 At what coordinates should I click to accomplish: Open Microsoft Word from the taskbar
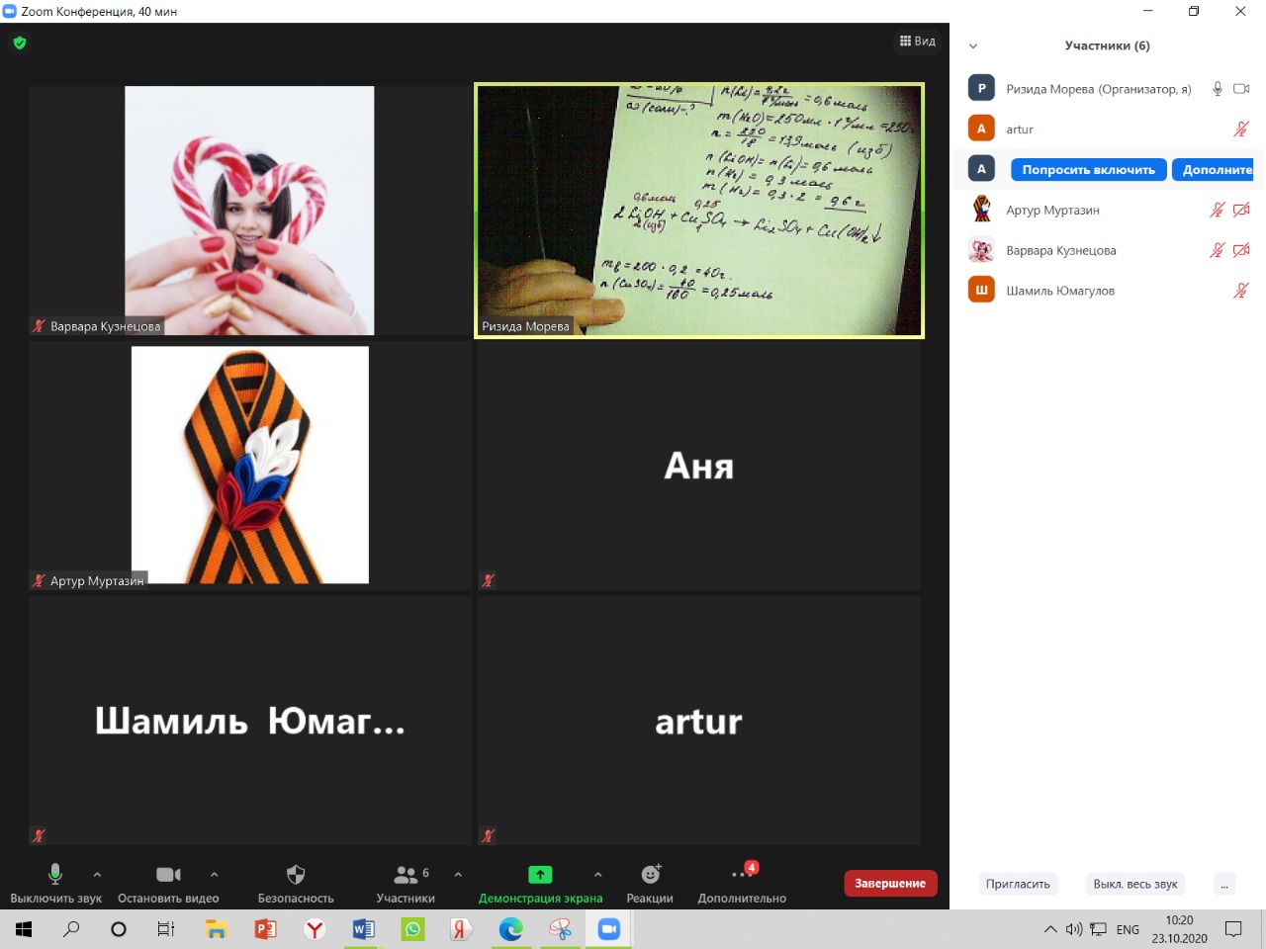pos(363,929)
